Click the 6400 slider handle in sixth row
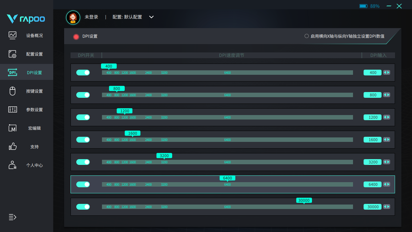The height and width of the screenshot is (232, 412). click(227, 178)
